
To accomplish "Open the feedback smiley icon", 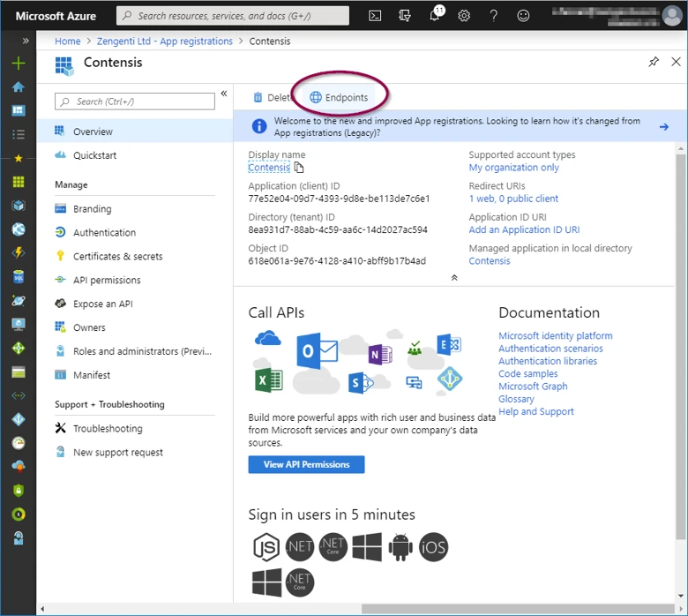I will pos(523,16).
